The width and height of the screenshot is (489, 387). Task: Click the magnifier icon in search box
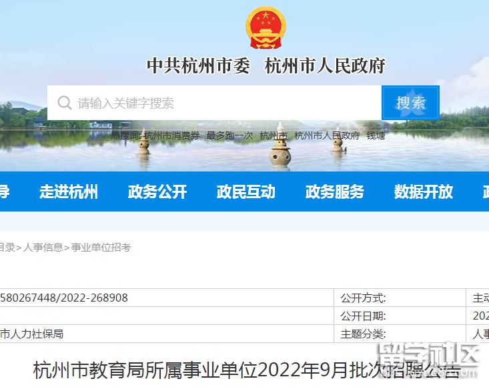tap(65, 103)
